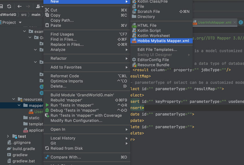The height and width of the screenshot is (165, 244).
Task: Click the Debug bug icon
Action: tap(47, 110)
